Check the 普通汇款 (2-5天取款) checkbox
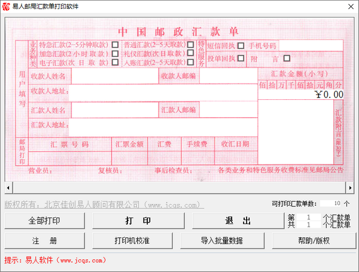The height and width of the screenshot is (272, 359). [x=190, y=44]
